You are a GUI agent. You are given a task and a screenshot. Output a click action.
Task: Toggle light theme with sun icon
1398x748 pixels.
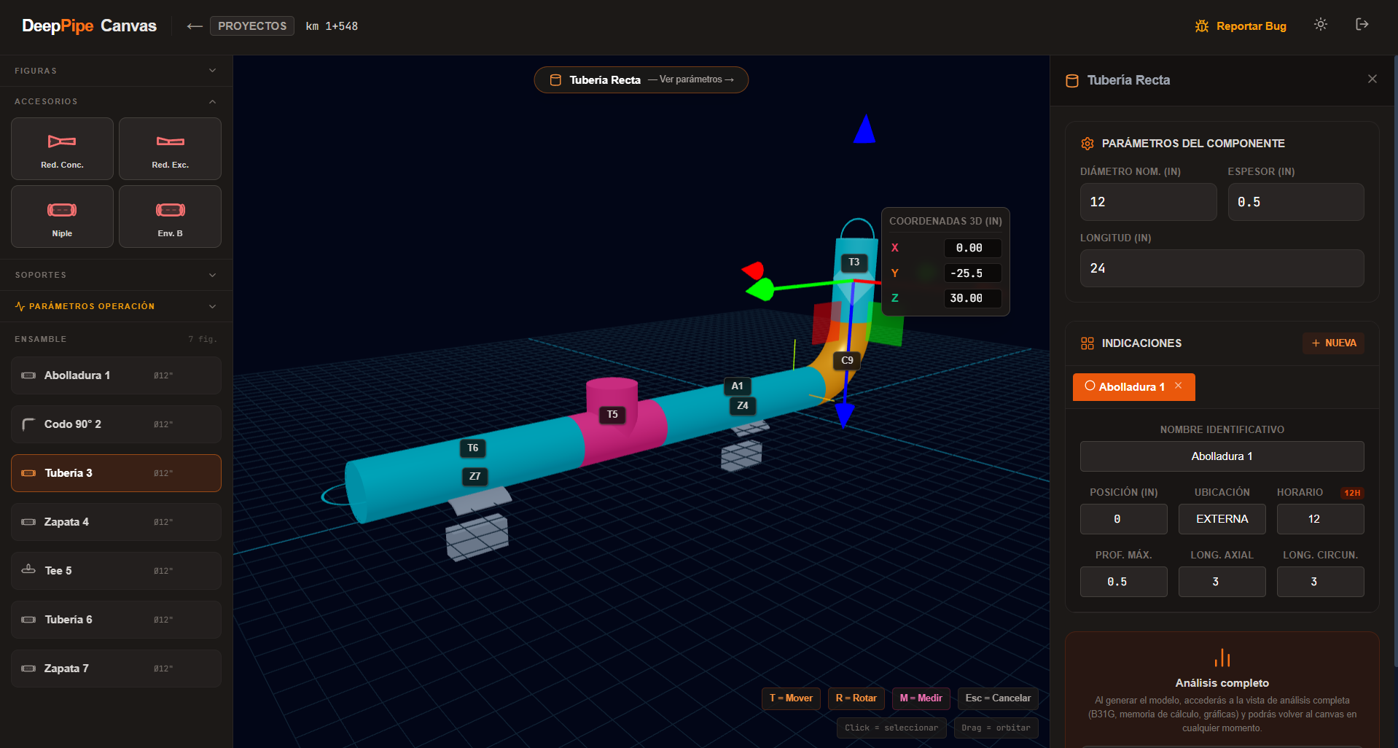pos(1321,25)
